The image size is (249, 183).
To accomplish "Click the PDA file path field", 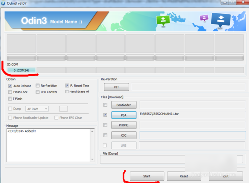I will pyautogui.click(x=192, y=115).
